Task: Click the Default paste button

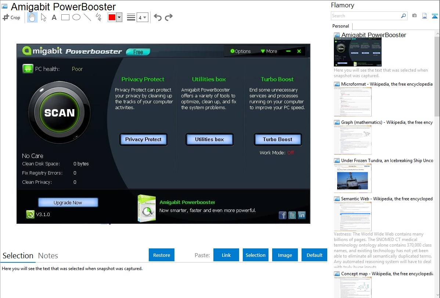Action: [314, 255]
